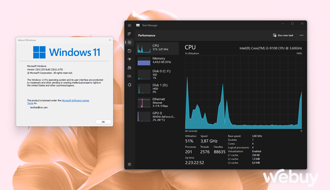Select Disk 0 (C: F:) entry
The height and width of the screenshot is (190, 330).
coord(157,74)
